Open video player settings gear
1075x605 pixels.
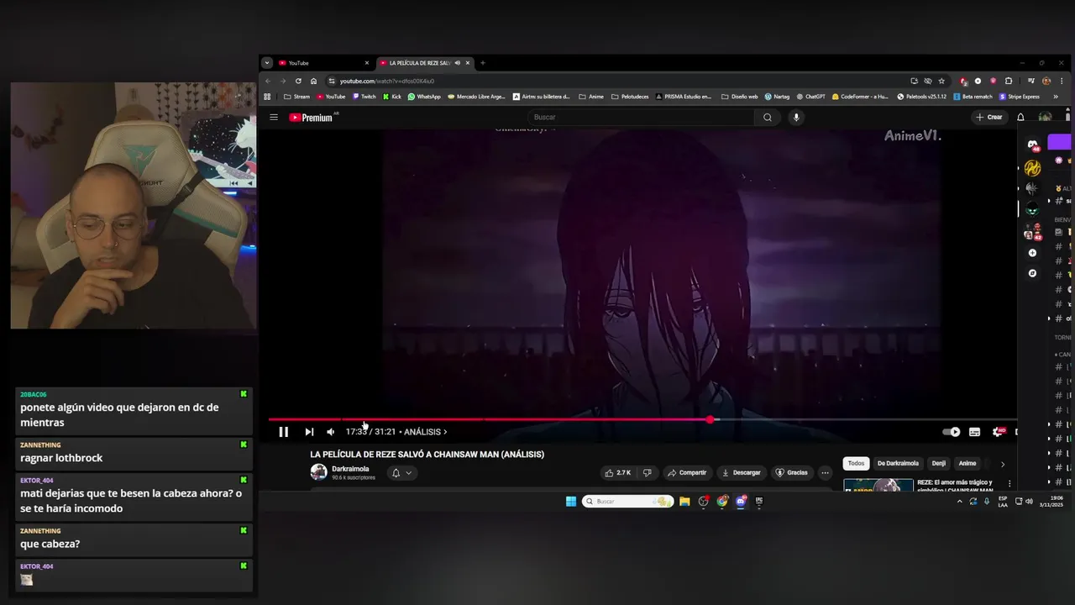(x=998, y=432)
